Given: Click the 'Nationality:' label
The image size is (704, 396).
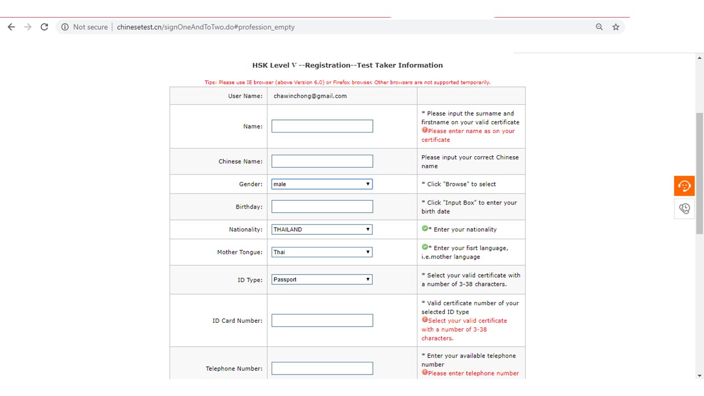Looking at the screenshot, I should (246, 229).
